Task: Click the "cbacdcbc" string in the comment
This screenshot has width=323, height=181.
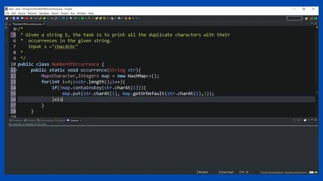Action: [x=65, y=47]
